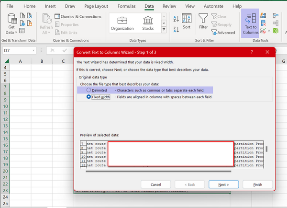Switch to the Formulas ribbon tab

(x=126, y=6)
